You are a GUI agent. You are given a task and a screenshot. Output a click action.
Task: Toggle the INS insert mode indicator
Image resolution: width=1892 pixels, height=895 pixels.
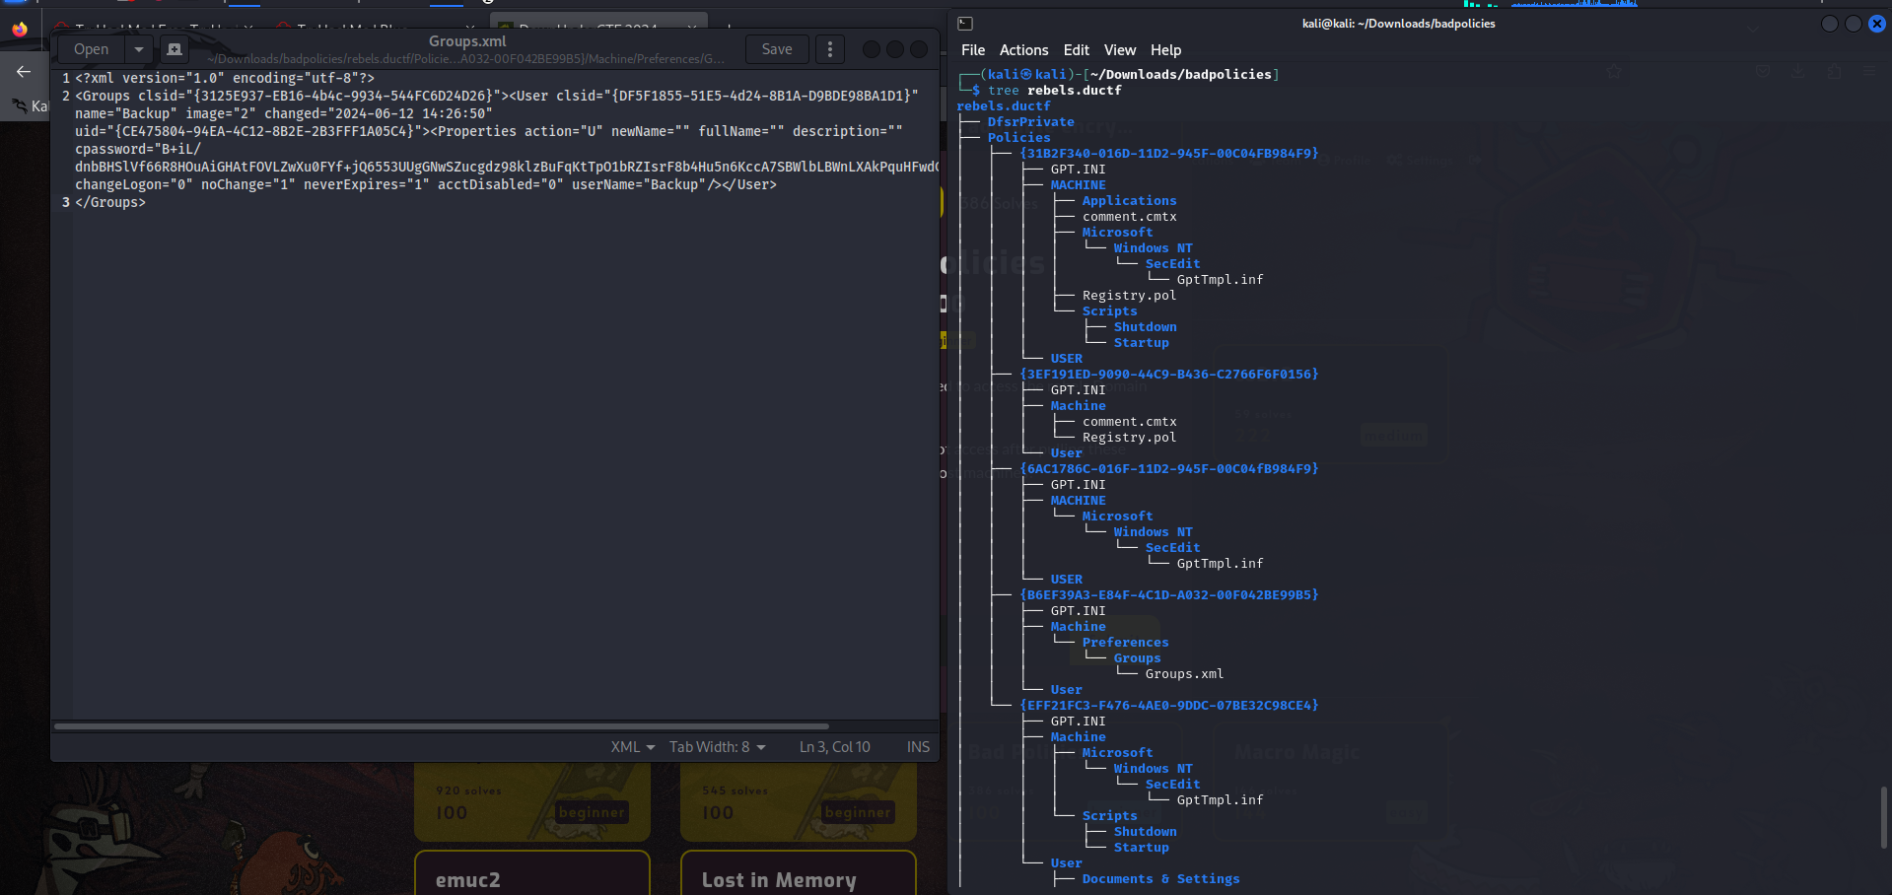pos(918,747)
